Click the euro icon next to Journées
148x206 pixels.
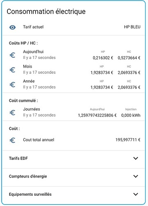[x=12, y=112]
